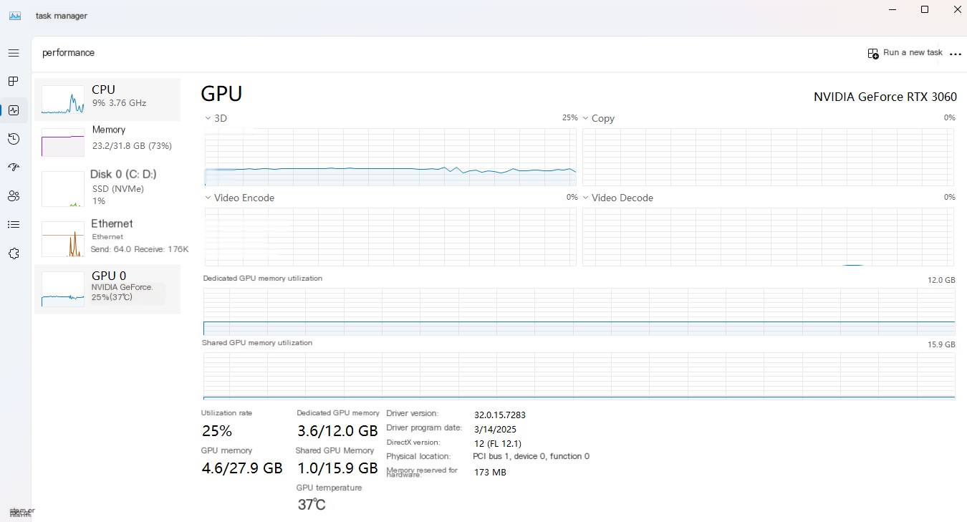
Task: Select the CPU performance item
Action: 107,100
